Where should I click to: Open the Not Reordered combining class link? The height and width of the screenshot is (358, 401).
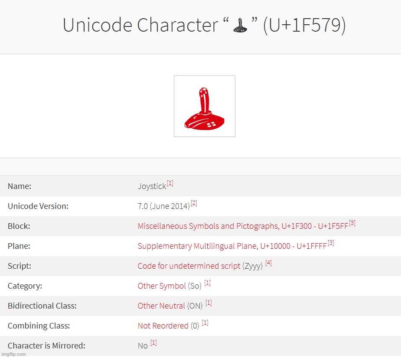click(x=163, y=326)
